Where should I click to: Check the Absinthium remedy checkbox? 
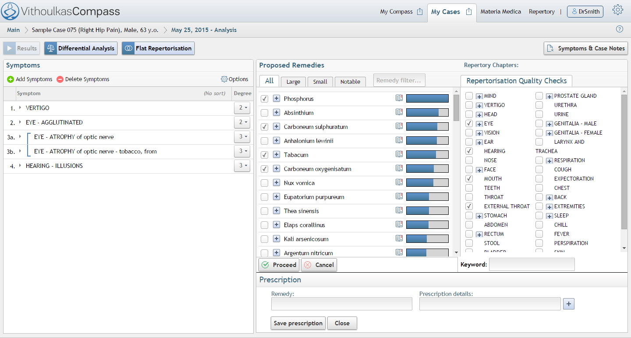click(x=264, y=113)
